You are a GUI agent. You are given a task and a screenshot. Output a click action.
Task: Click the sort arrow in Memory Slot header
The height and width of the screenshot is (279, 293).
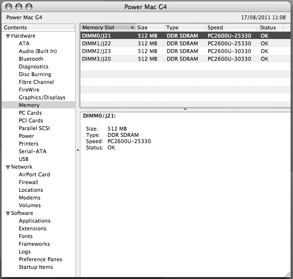[x=133, y=27]
